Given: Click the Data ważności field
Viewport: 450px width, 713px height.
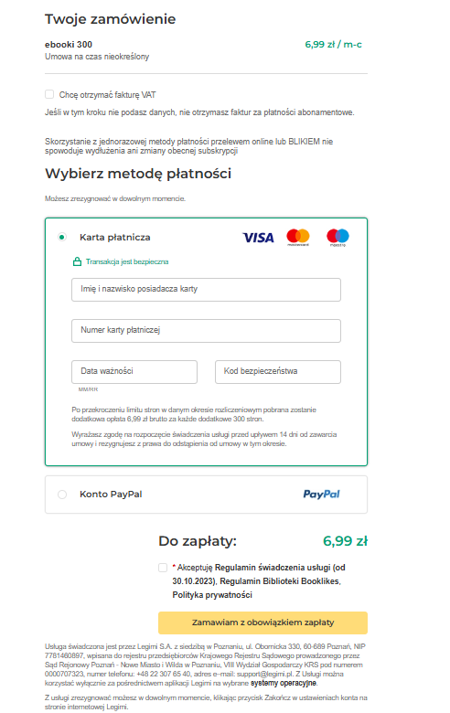Looking at the screenshot, I should coord(134,372).
